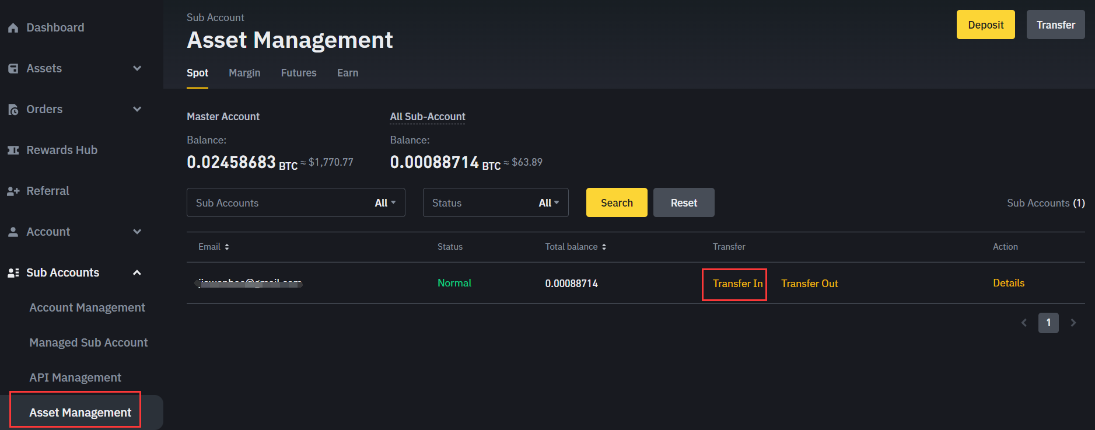1095x430 pixels.
Task: Click Transfer In for the sub account
Action: click(x=737, y=284)
